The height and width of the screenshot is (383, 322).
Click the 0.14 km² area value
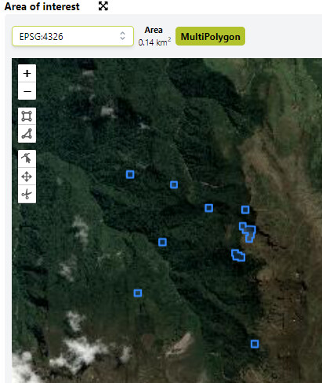[x=154, y=42]
